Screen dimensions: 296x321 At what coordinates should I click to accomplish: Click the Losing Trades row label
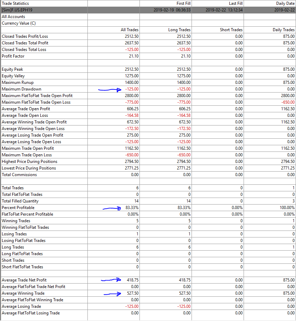click(x=14, y=234)
